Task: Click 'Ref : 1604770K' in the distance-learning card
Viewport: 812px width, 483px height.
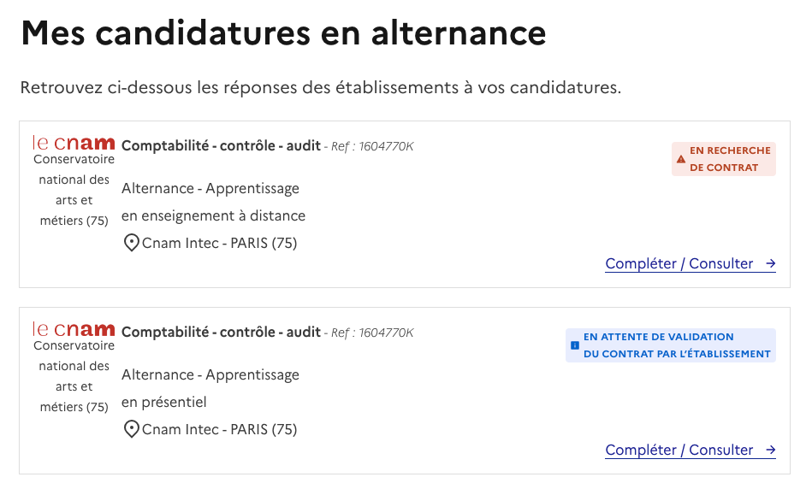Action: [372, 146]
